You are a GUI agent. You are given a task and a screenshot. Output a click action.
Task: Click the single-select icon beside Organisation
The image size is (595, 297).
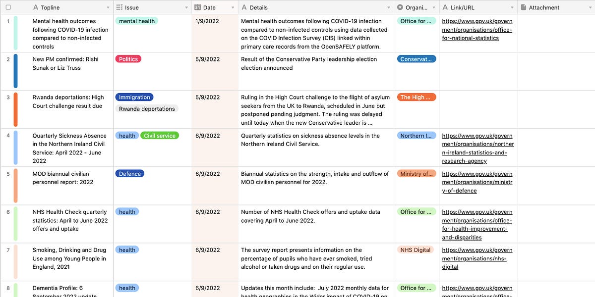(400, 7)
